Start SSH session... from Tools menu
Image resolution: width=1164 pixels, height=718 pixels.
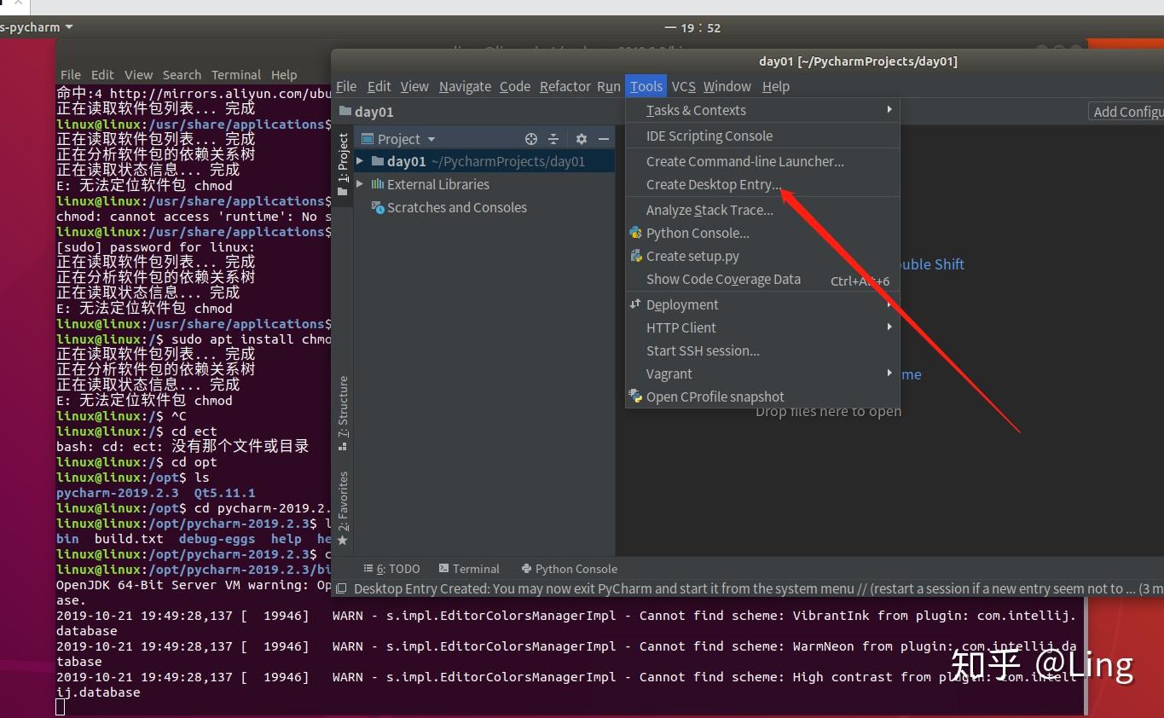[x=762, y=350]
